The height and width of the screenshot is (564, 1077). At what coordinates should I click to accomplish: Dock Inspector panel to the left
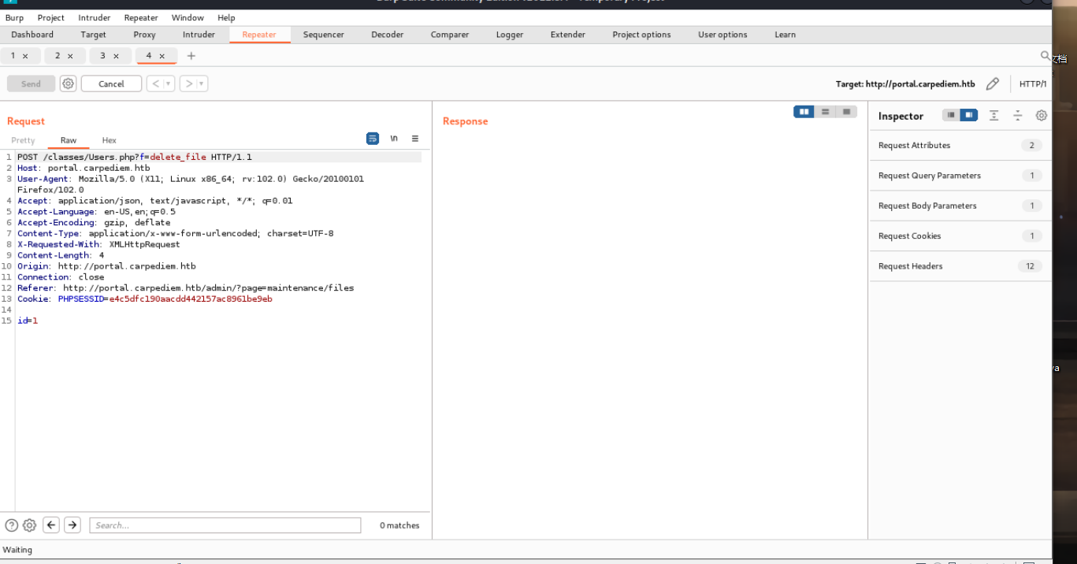click(x=951, y=115)
